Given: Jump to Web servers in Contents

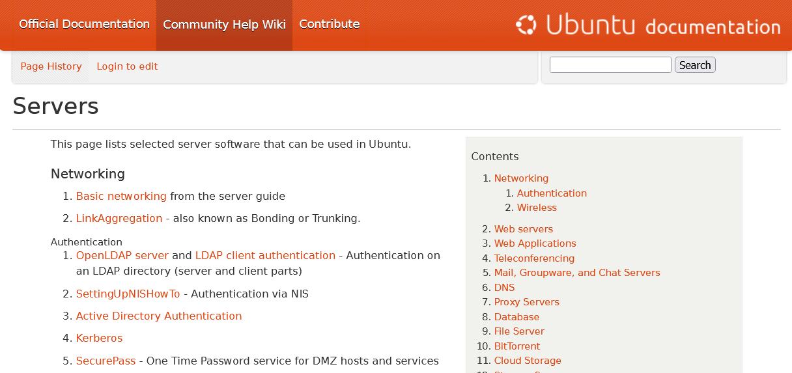Looking at the screenshot, I should (x=524, y=229).
